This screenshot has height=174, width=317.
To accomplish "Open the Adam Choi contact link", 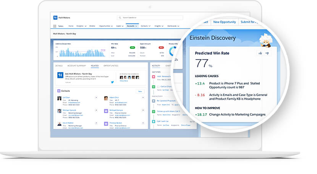I will pos(114,98).
